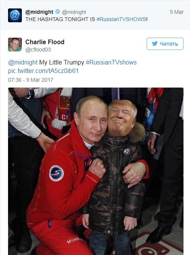
Task: Open the 9 Mar date of the parent tweet
Action: [x=177, y=12]
